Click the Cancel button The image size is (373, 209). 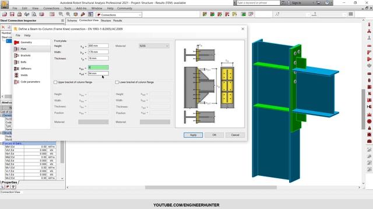pos(235,135)
